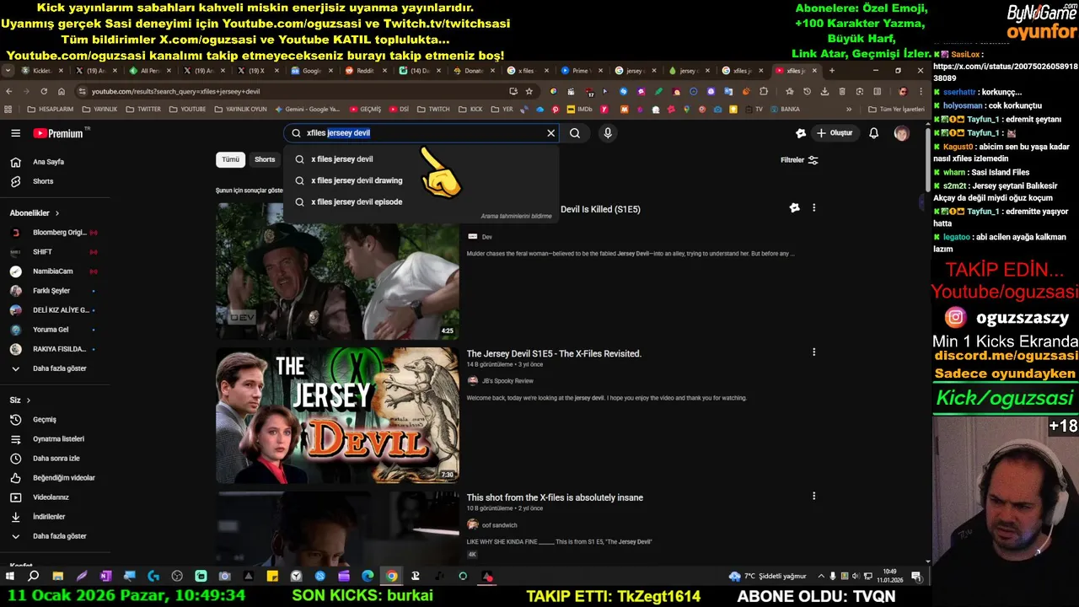Open the Oluştur create button
Image resolution: width=1079 pixels, height=607 pixels.
(x=835, y=133)
